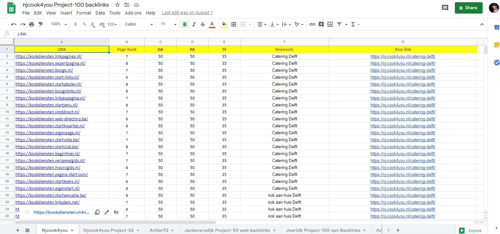Viewport: 500px width, 234px height.
Task: Click the formula bar input field
Action: pyautogui.click(x=221, y=34)
